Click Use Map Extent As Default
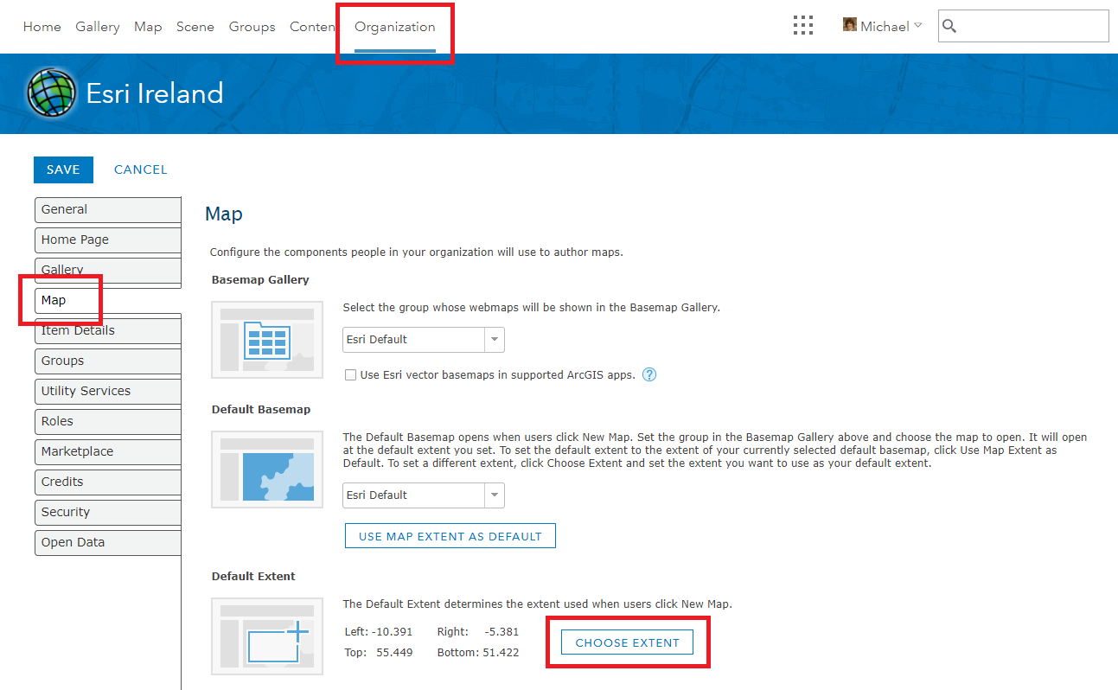The width and height of the screenshot is (1118, 690). point(450,536)
